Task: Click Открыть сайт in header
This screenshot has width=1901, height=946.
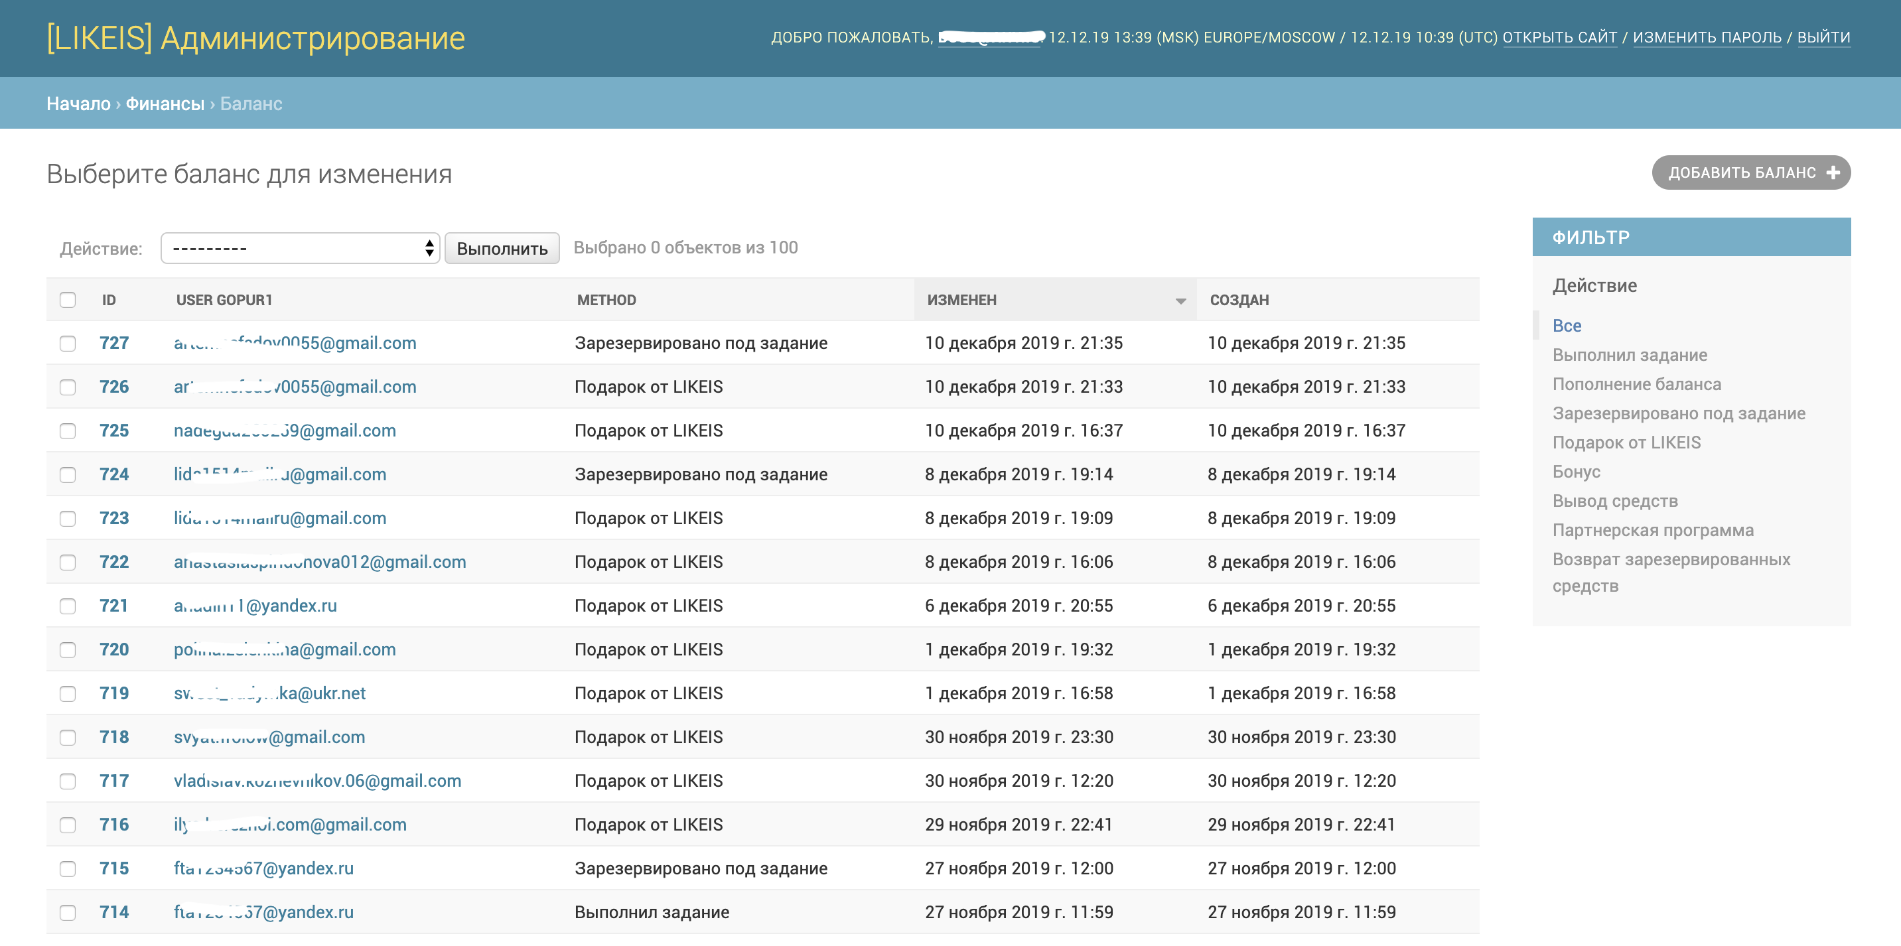Action: click(1559, 38)
